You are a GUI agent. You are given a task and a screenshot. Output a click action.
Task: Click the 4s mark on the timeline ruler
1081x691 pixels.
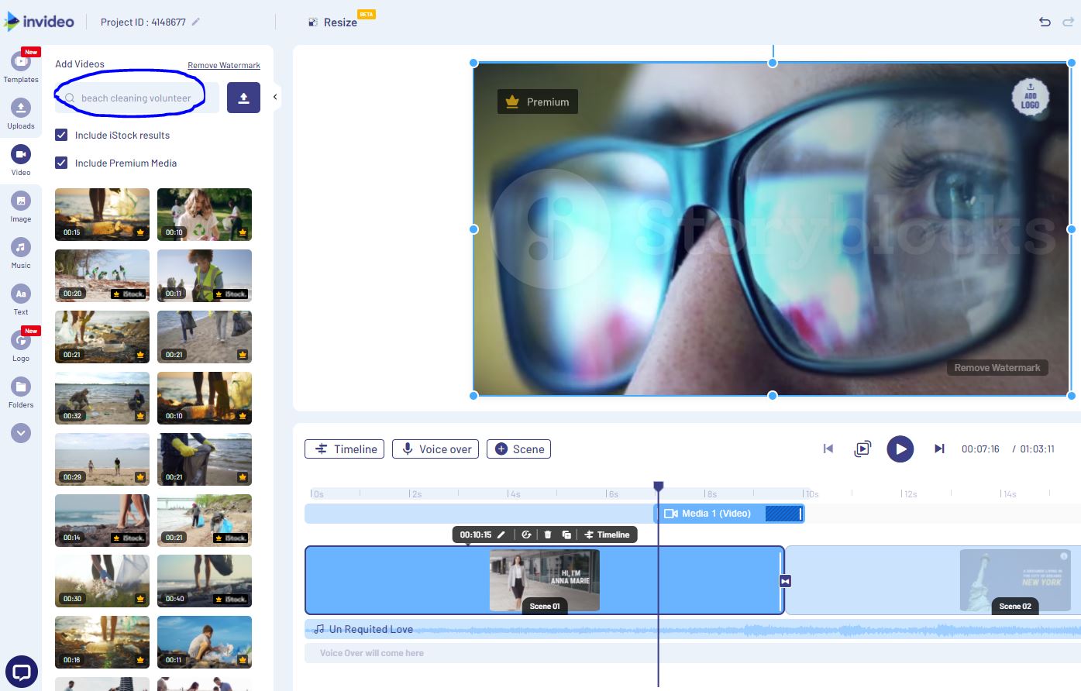coord(515,493)
